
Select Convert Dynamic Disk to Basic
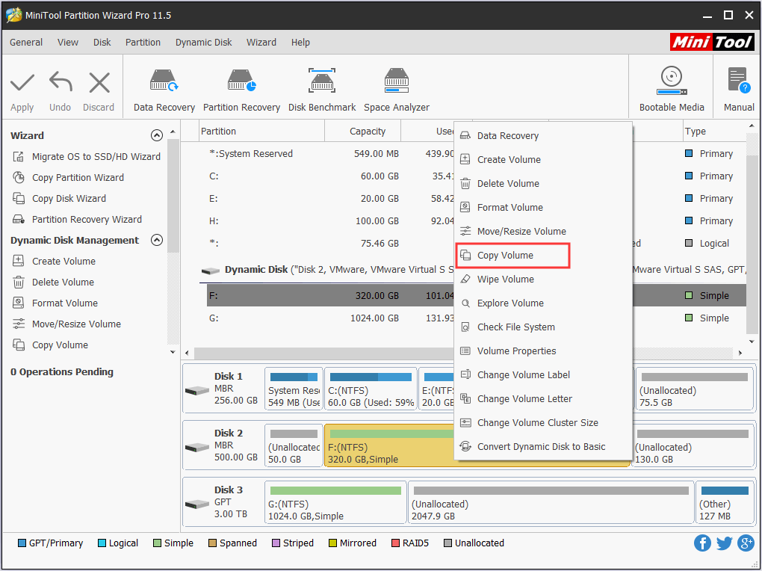coord(543,446)
